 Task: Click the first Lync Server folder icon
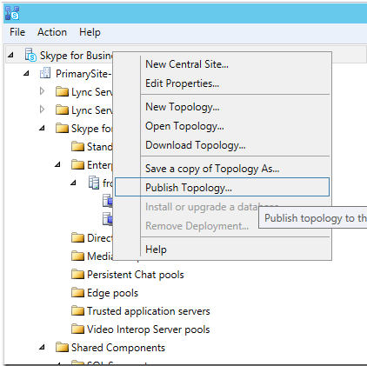[62, 91]
